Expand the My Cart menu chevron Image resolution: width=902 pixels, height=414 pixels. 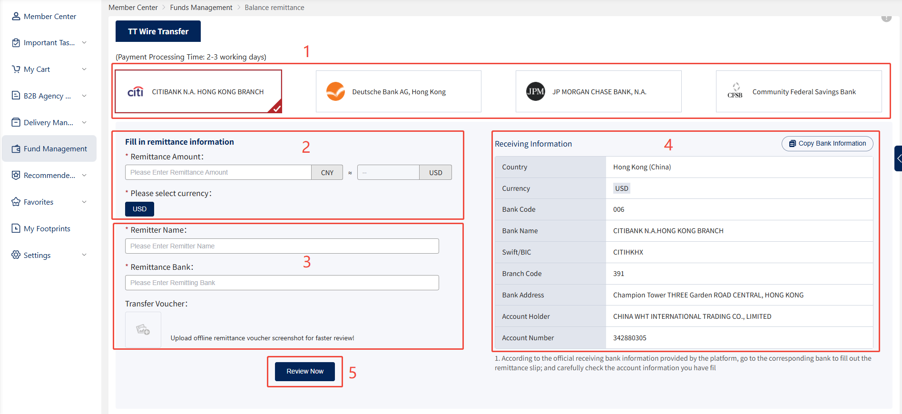(x=84, y=69)
